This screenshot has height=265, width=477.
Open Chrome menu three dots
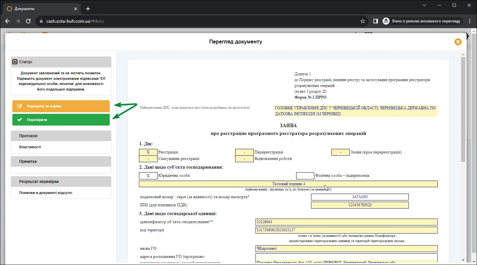pos(470,21)
